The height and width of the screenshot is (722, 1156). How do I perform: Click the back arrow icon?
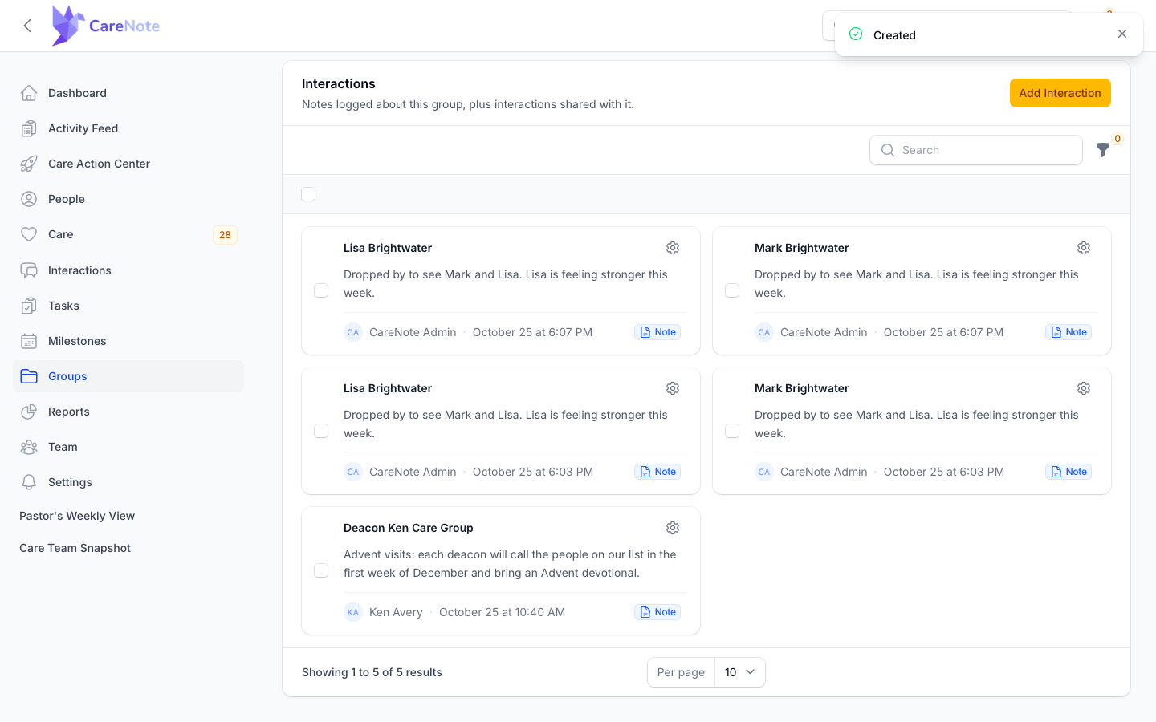[x=27, y=26]
